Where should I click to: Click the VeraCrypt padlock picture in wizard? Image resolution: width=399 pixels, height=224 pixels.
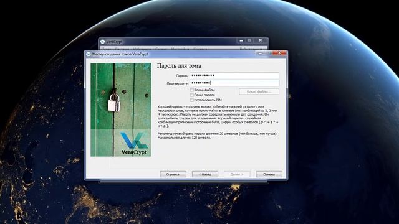(x=120, y=110)
